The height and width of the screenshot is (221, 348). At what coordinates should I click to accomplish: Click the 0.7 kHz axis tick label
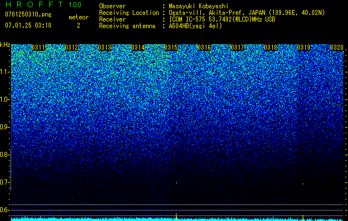tap(4, 182)
